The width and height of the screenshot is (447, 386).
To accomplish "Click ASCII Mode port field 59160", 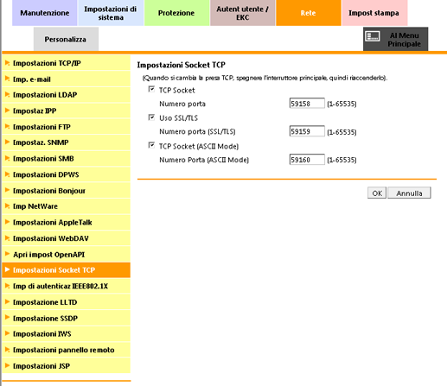I will pos(307,160).
